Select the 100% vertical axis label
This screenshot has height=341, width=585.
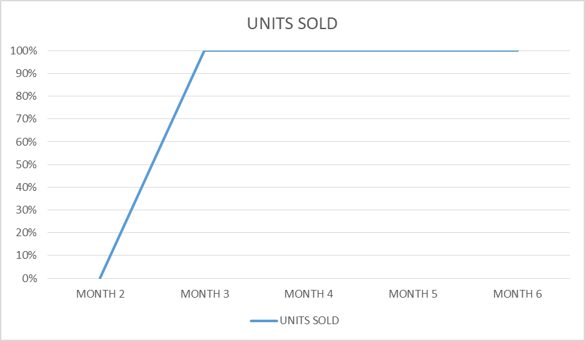pos(24,50)
